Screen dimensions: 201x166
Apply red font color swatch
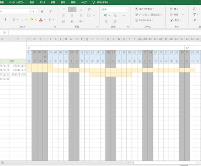pos(41,20)
